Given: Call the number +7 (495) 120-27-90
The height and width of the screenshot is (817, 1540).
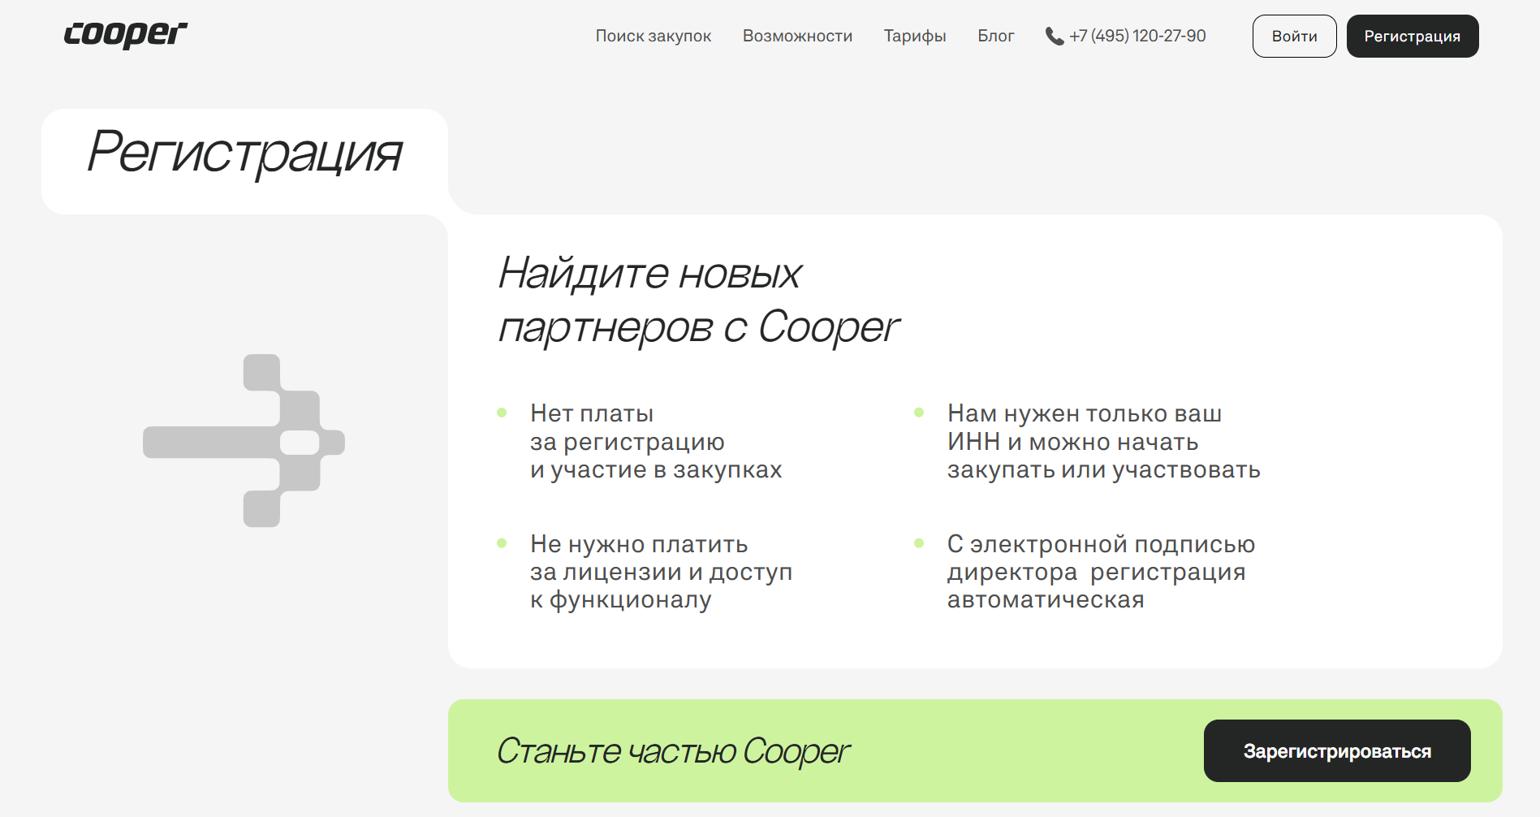Looking at the screenshot, I should tap(1137, 35).
